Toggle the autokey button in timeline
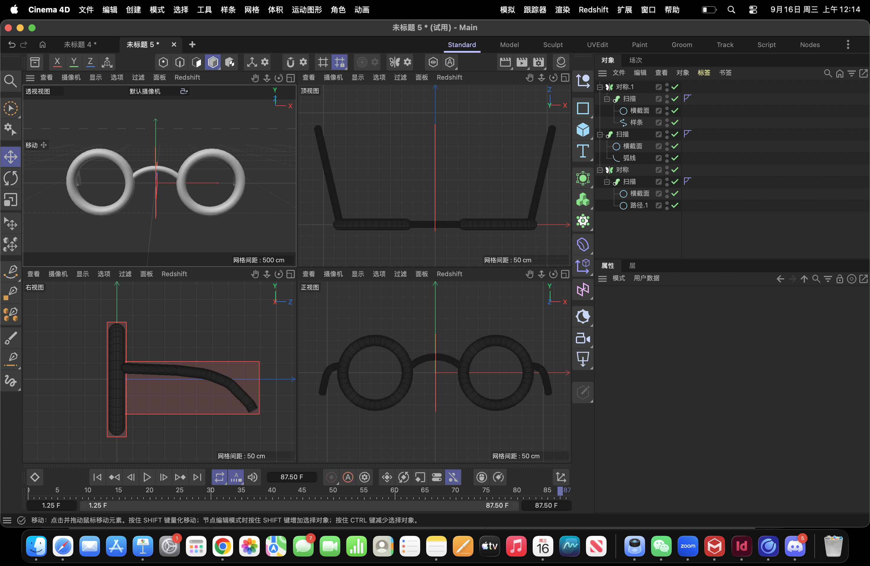The image size is (870, 566). click(348, 477)
